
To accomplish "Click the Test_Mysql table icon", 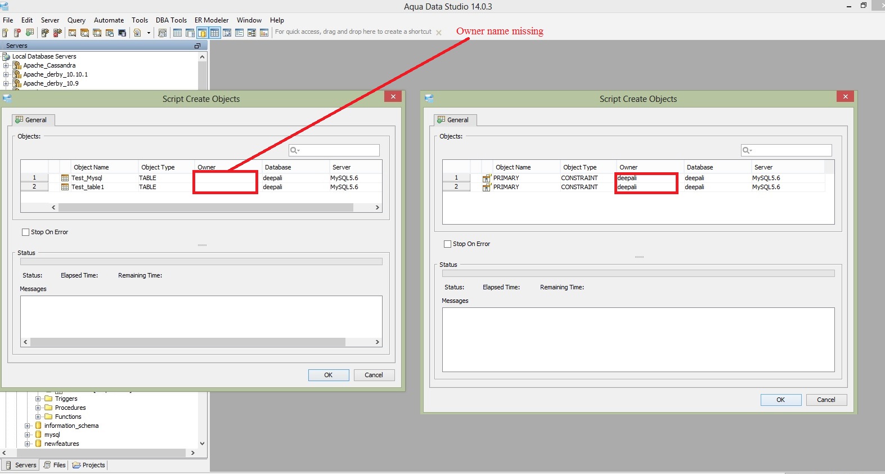I will click(x=65, y=178).
